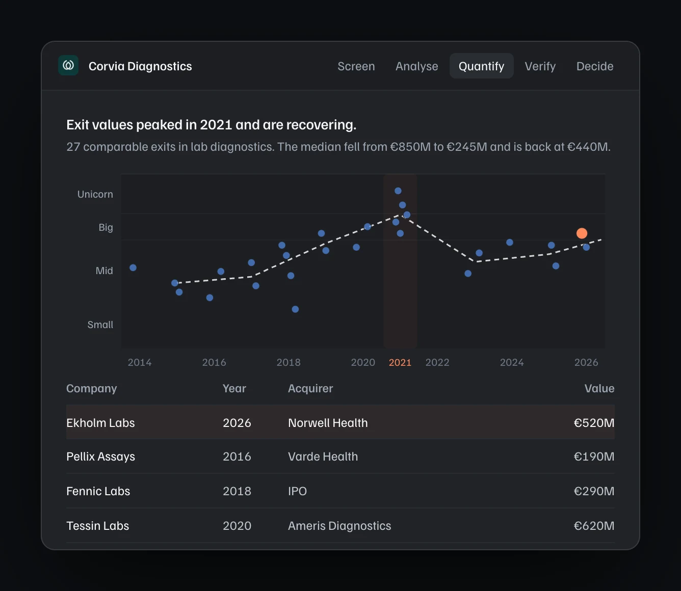Click the €620M value cell
The width and height of the screenshot is (681, 591).
coord(594,526)
